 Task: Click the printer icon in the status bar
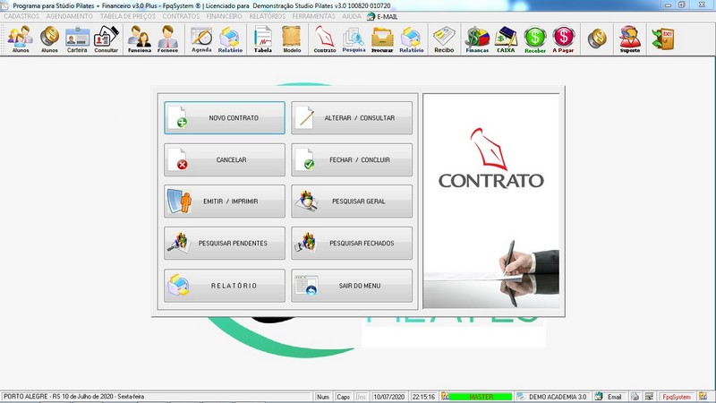click(x=635, y=397)
